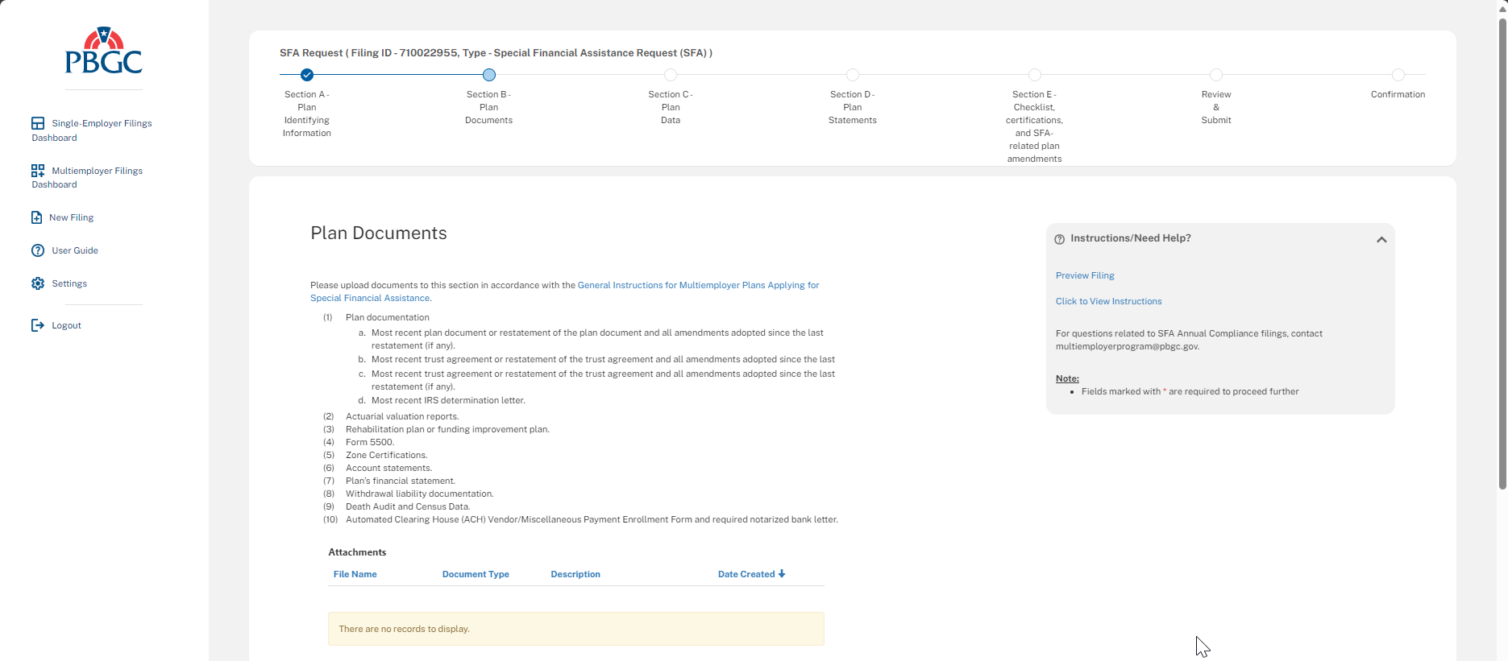The width and height of the screenshot is (1508, 661).
Task: Click to View Instructions link
Action: [x=1108, y=301]
